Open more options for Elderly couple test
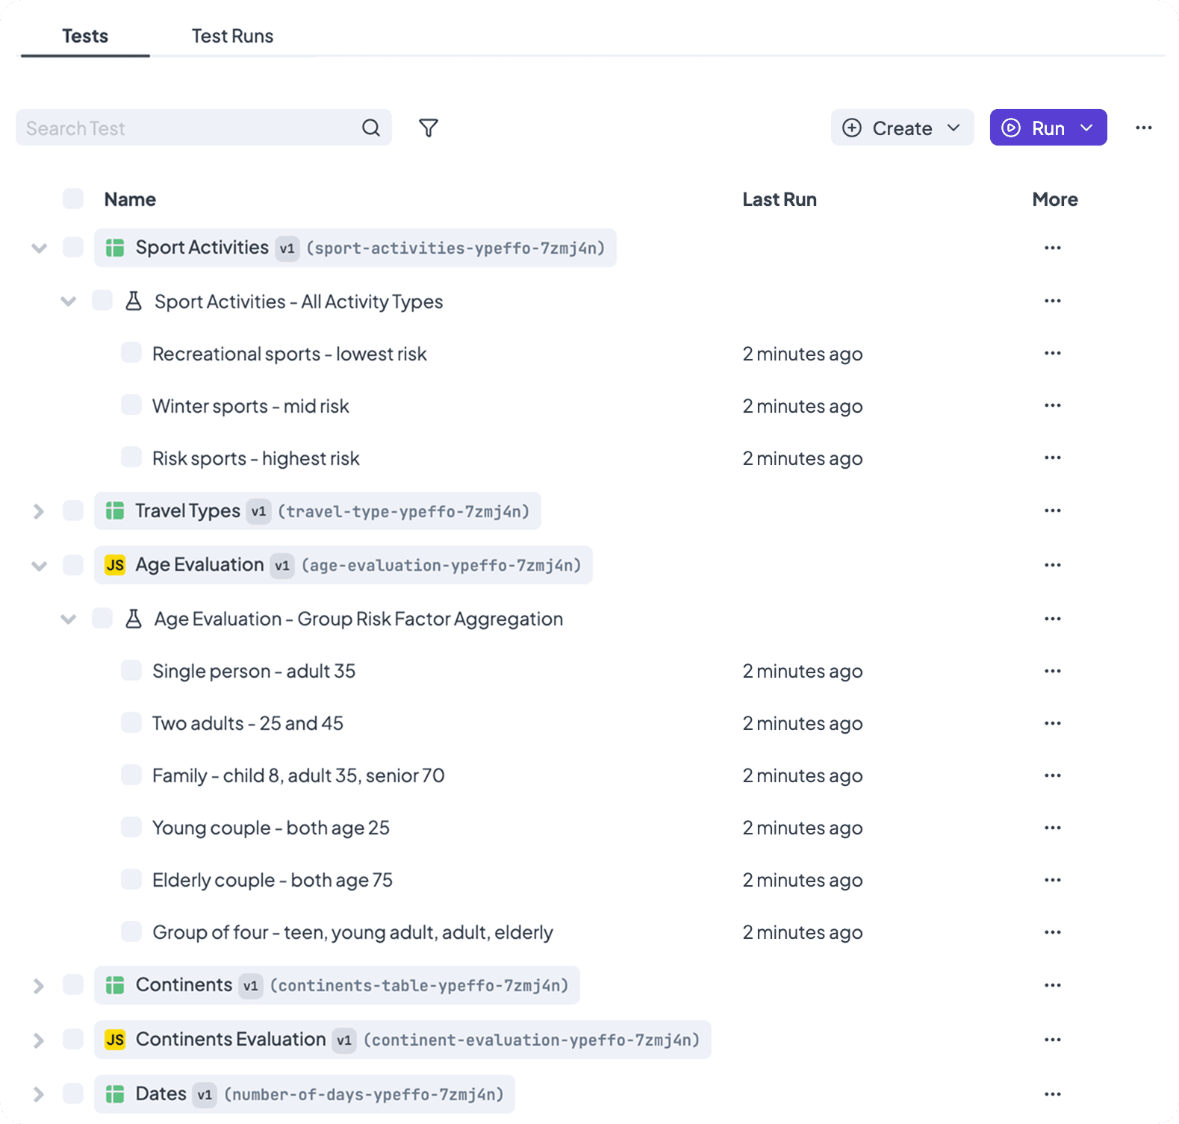1179x1124 pixels. [1052, 880]
